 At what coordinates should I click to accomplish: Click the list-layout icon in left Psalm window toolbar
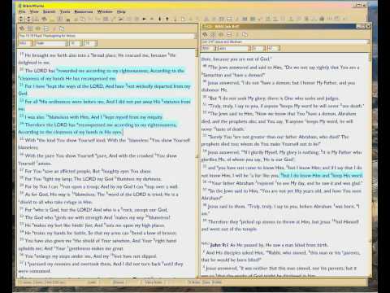tap(46, 28)
